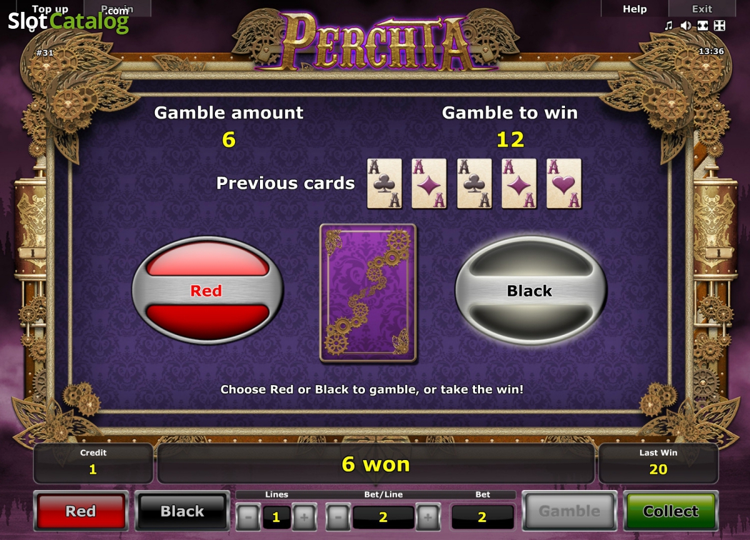Image resolution: width=750 pixels, height=540 pixels.
Task: Select the face-down purple gear card
Action: [x=367, y=292]
